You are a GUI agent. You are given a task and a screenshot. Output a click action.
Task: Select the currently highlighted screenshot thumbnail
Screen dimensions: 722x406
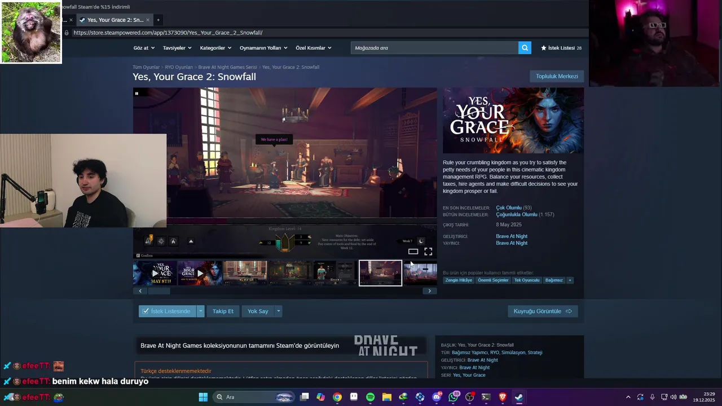click(380, 273)
